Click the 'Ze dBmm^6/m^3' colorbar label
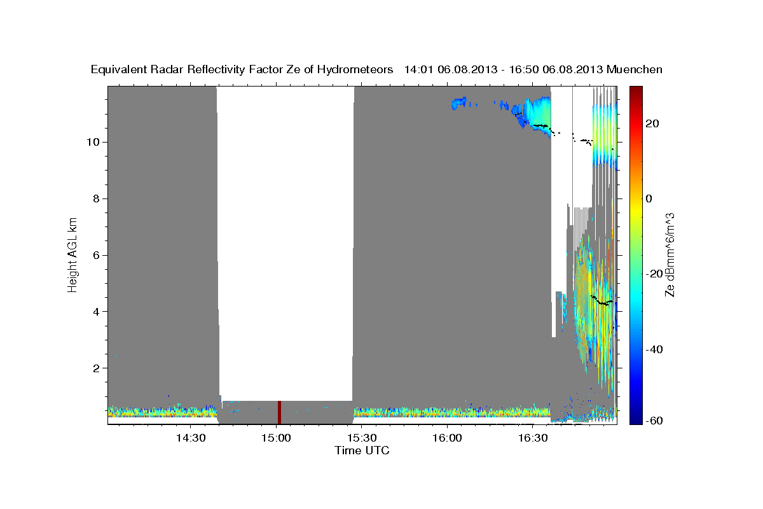763x509 pixels. [670, 254]
